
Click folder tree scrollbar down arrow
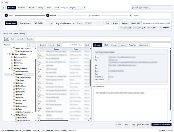[36, 121]
